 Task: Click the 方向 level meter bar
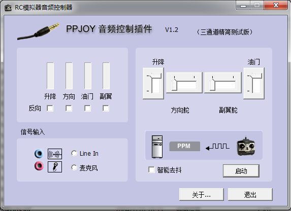pyautogui.click(x=69, y=76)
